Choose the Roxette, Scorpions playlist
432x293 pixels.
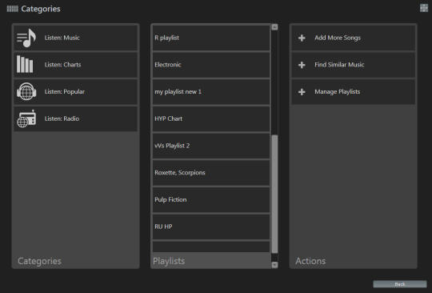[211, 173]
